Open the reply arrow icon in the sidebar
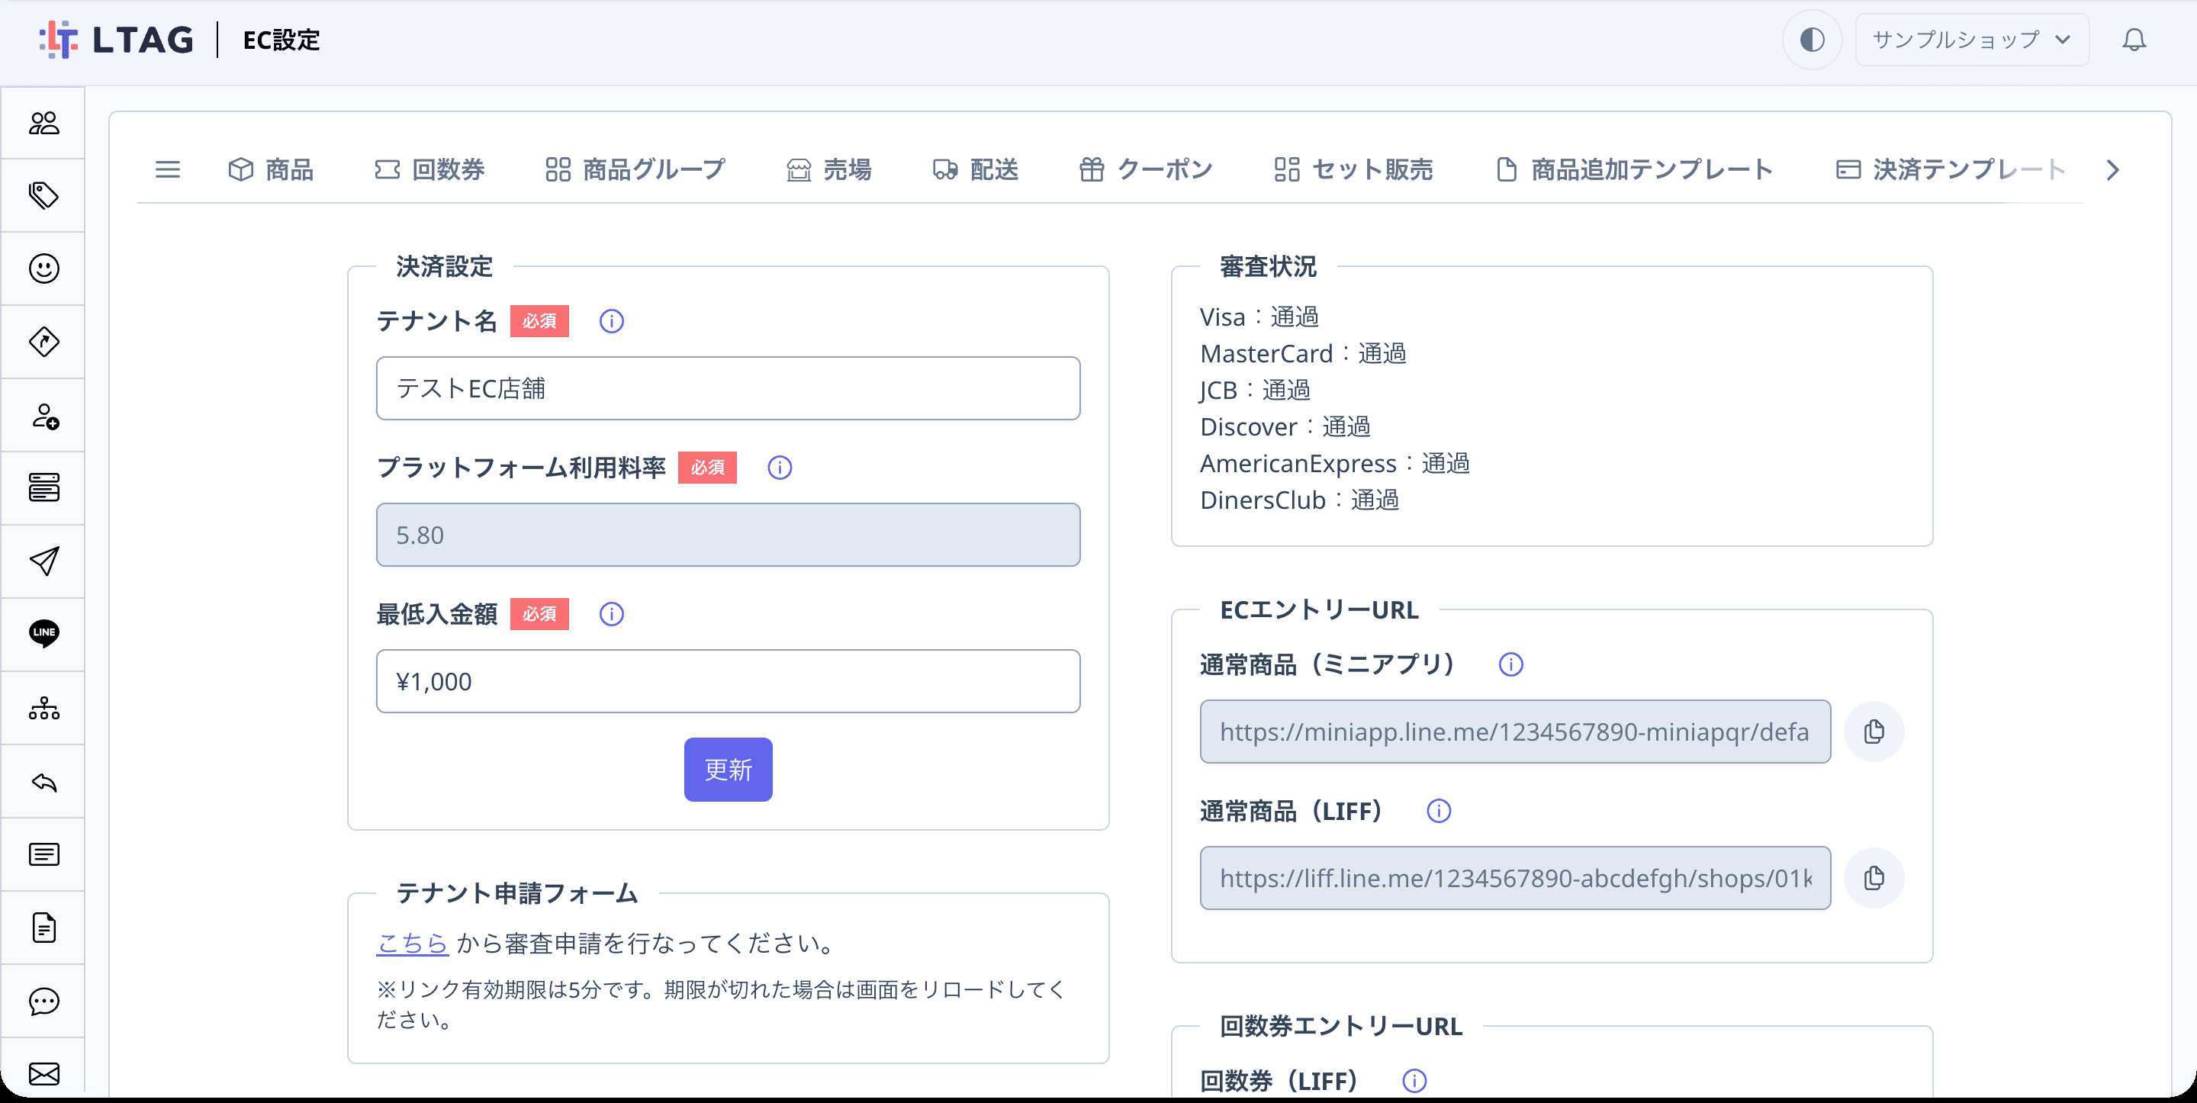This screenshot has width=2197, height=1103. [x=43, y=781]
